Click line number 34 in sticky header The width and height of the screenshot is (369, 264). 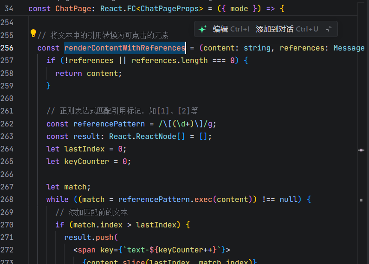click(x=9, y=9)
